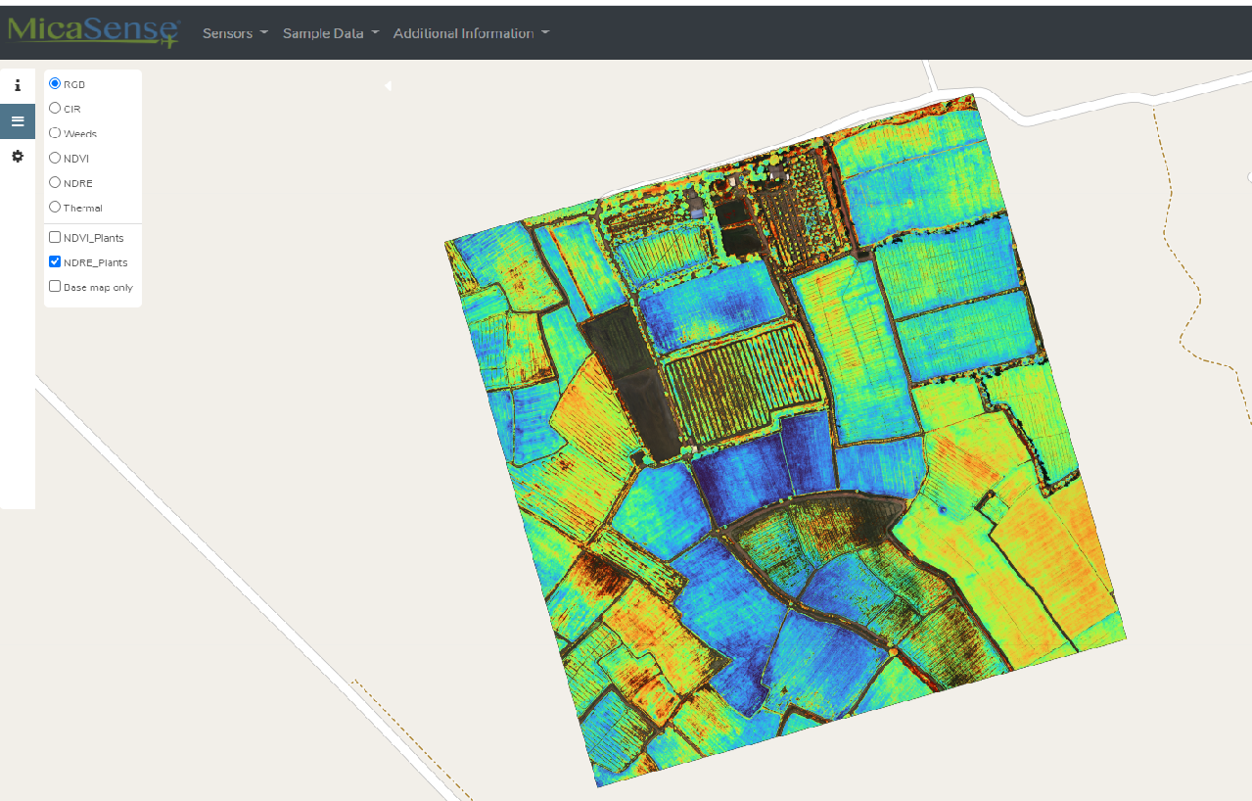Viewport: 1252px width, 801px height.
Task: Click the layers list sidebar icon
Action: click(x=18, y=121)
